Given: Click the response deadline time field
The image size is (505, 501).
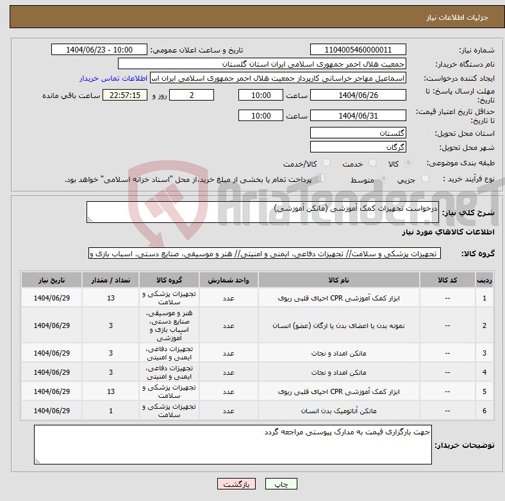Looking at the screenshot, I should [x=261, y=95].
